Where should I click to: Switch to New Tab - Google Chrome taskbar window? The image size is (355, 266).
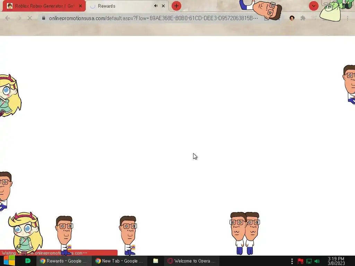point(119,261)
